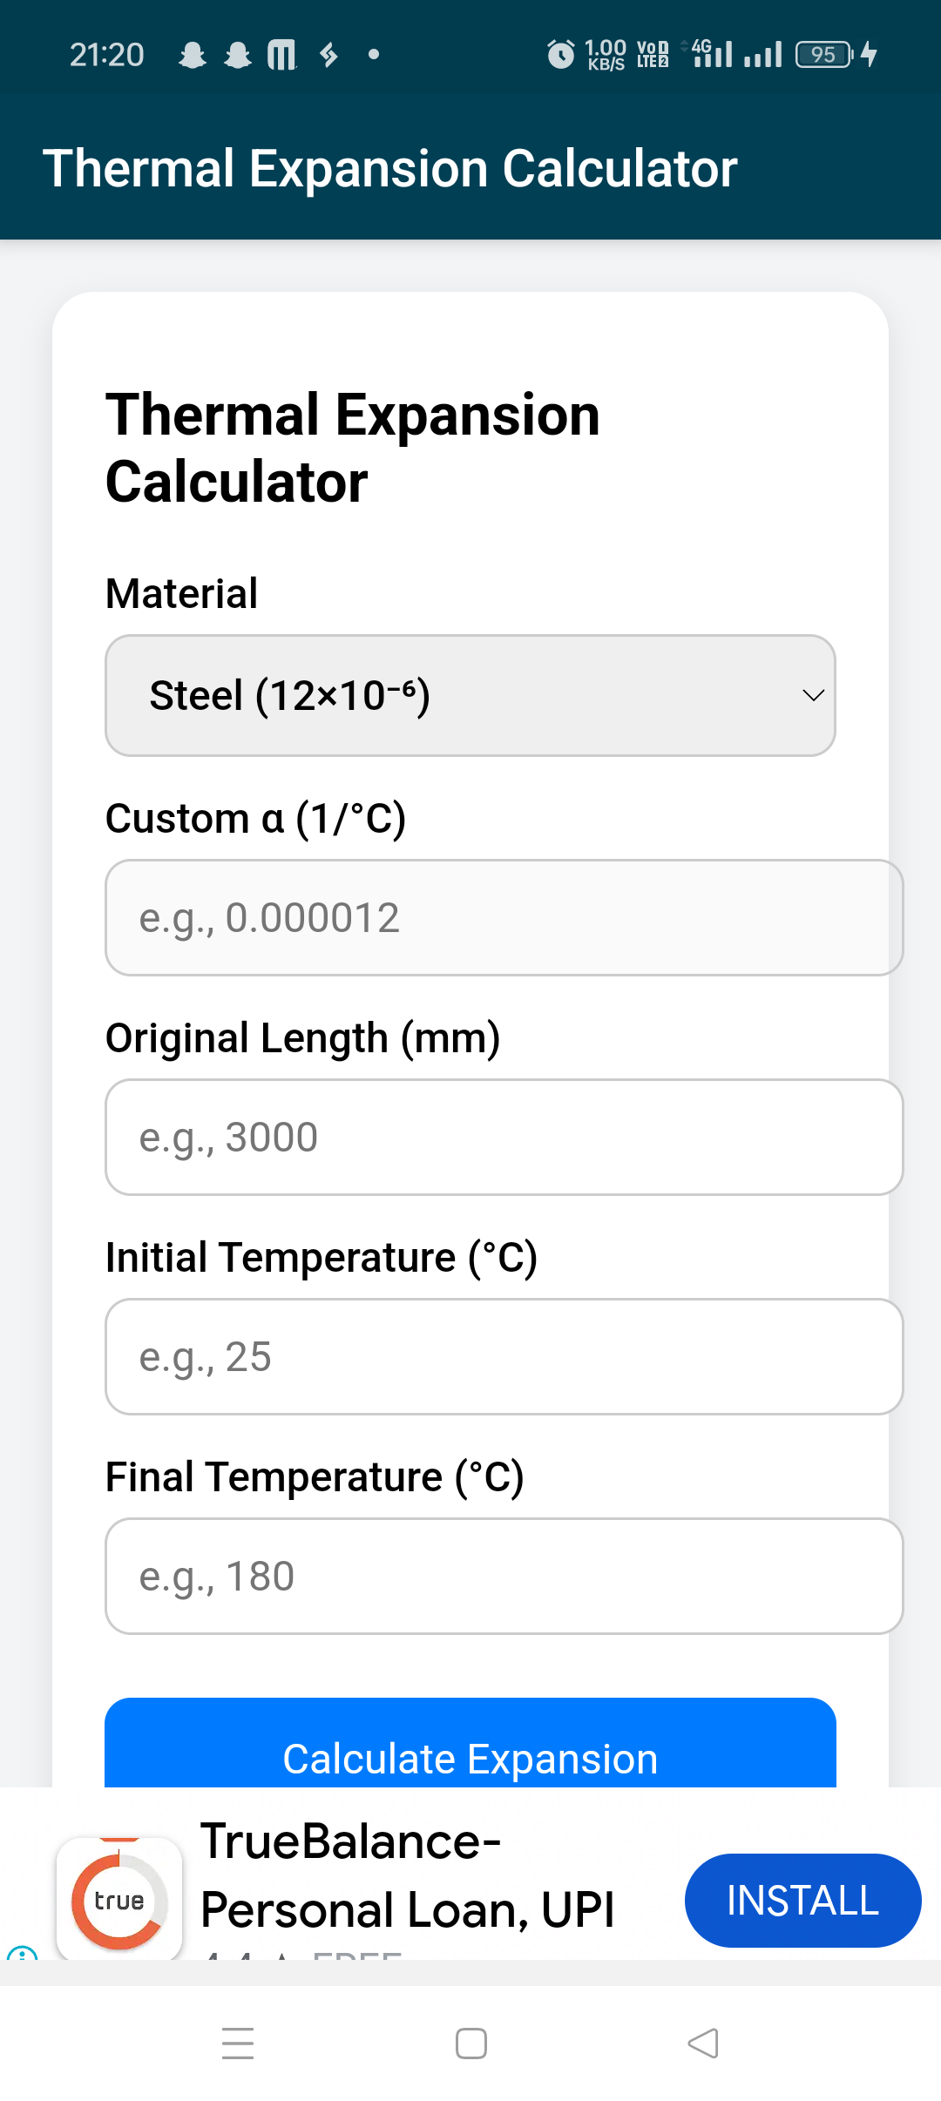Click the Final Temperature input field
941x2101 pixels.
504,1576
